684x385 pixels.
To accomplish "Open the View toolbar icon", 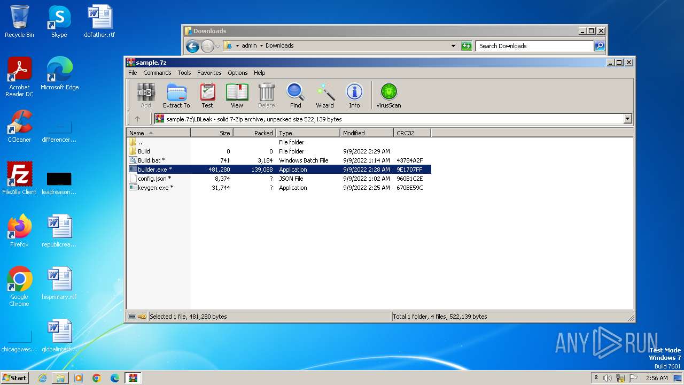I will [237, 96].
